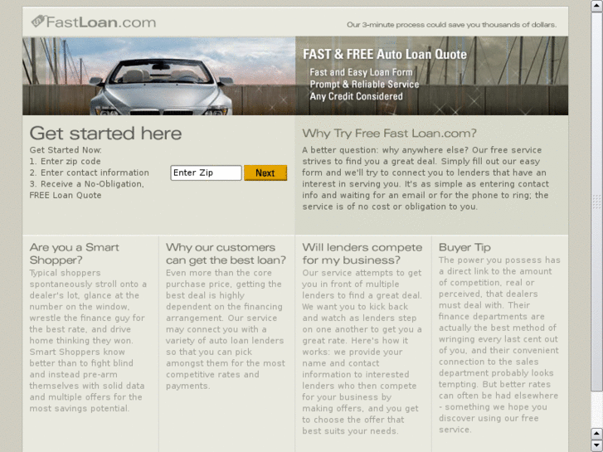This screenshot has width=603, height=452.
Task: Click the '1. Enter zip code' step text
Action: point(65,161)
